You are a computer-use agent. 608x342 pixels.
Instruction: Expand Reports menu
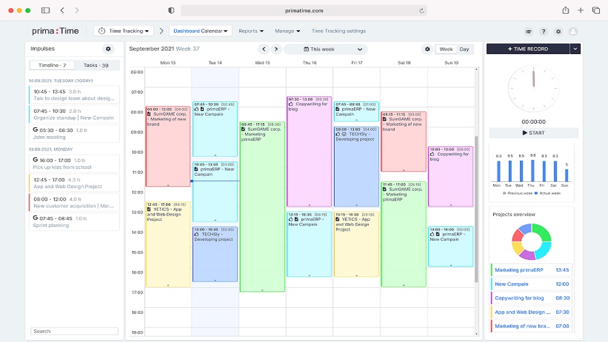tap(251, 31)
